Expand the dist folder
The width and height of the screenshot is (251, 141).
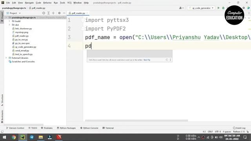9,25
